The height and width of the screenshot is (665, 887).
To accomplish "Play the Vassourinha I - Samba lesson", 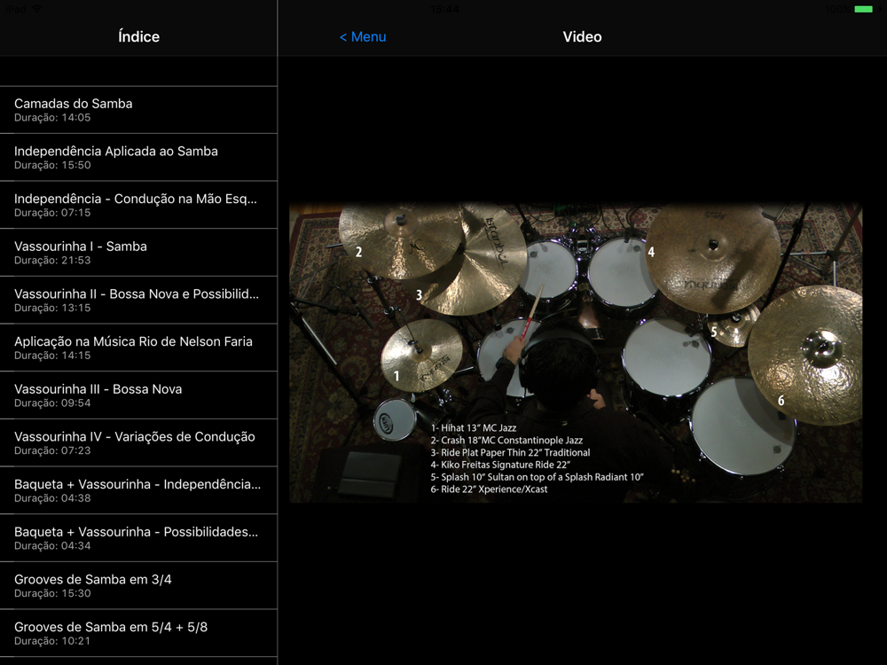I will point(138,253).
